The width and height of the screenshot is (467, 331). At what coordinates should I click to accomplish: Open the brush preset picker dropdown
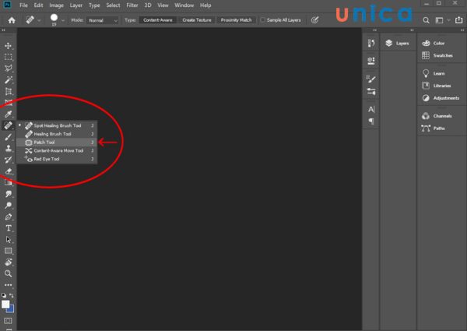[63, 20]
